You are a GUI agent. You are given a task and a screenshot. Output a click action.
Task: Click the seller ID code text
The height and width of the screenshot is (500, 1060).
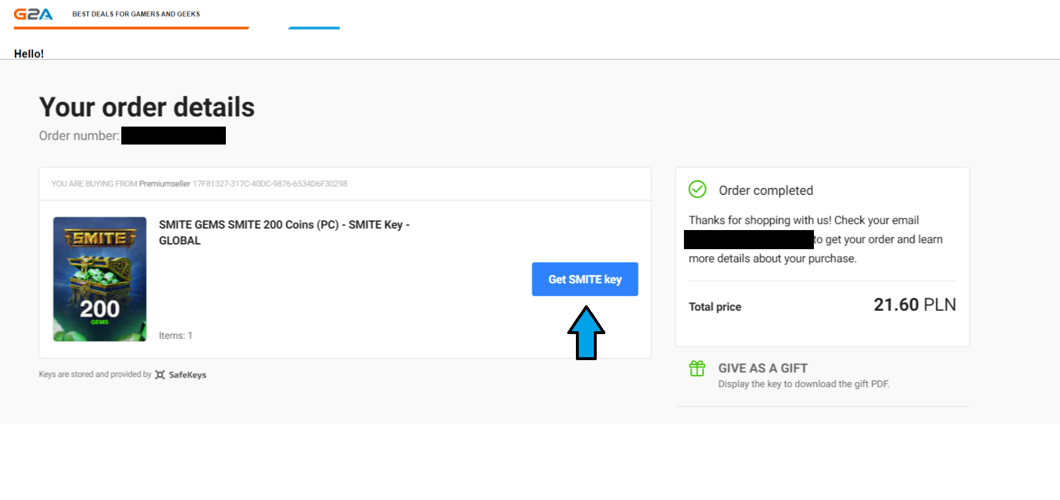click(x=270, y=184)
